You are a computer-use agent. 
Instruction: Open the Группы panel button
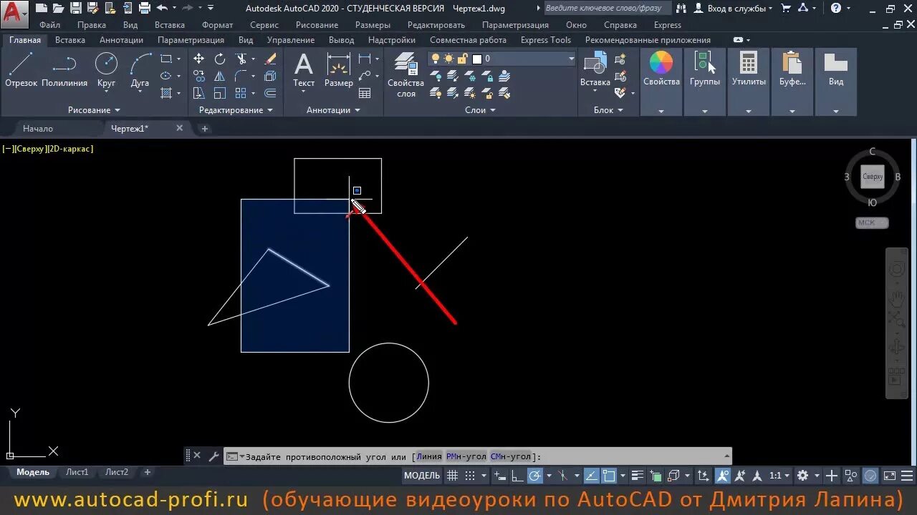(705, 82)
